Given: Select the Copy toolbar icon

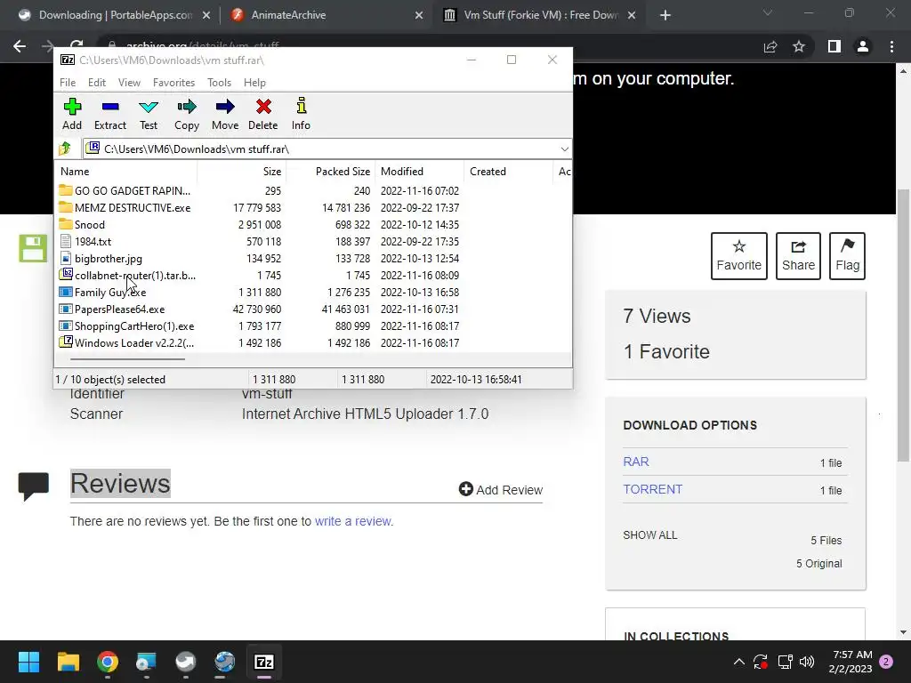Looking at the screenshot, I should point(187,107).
